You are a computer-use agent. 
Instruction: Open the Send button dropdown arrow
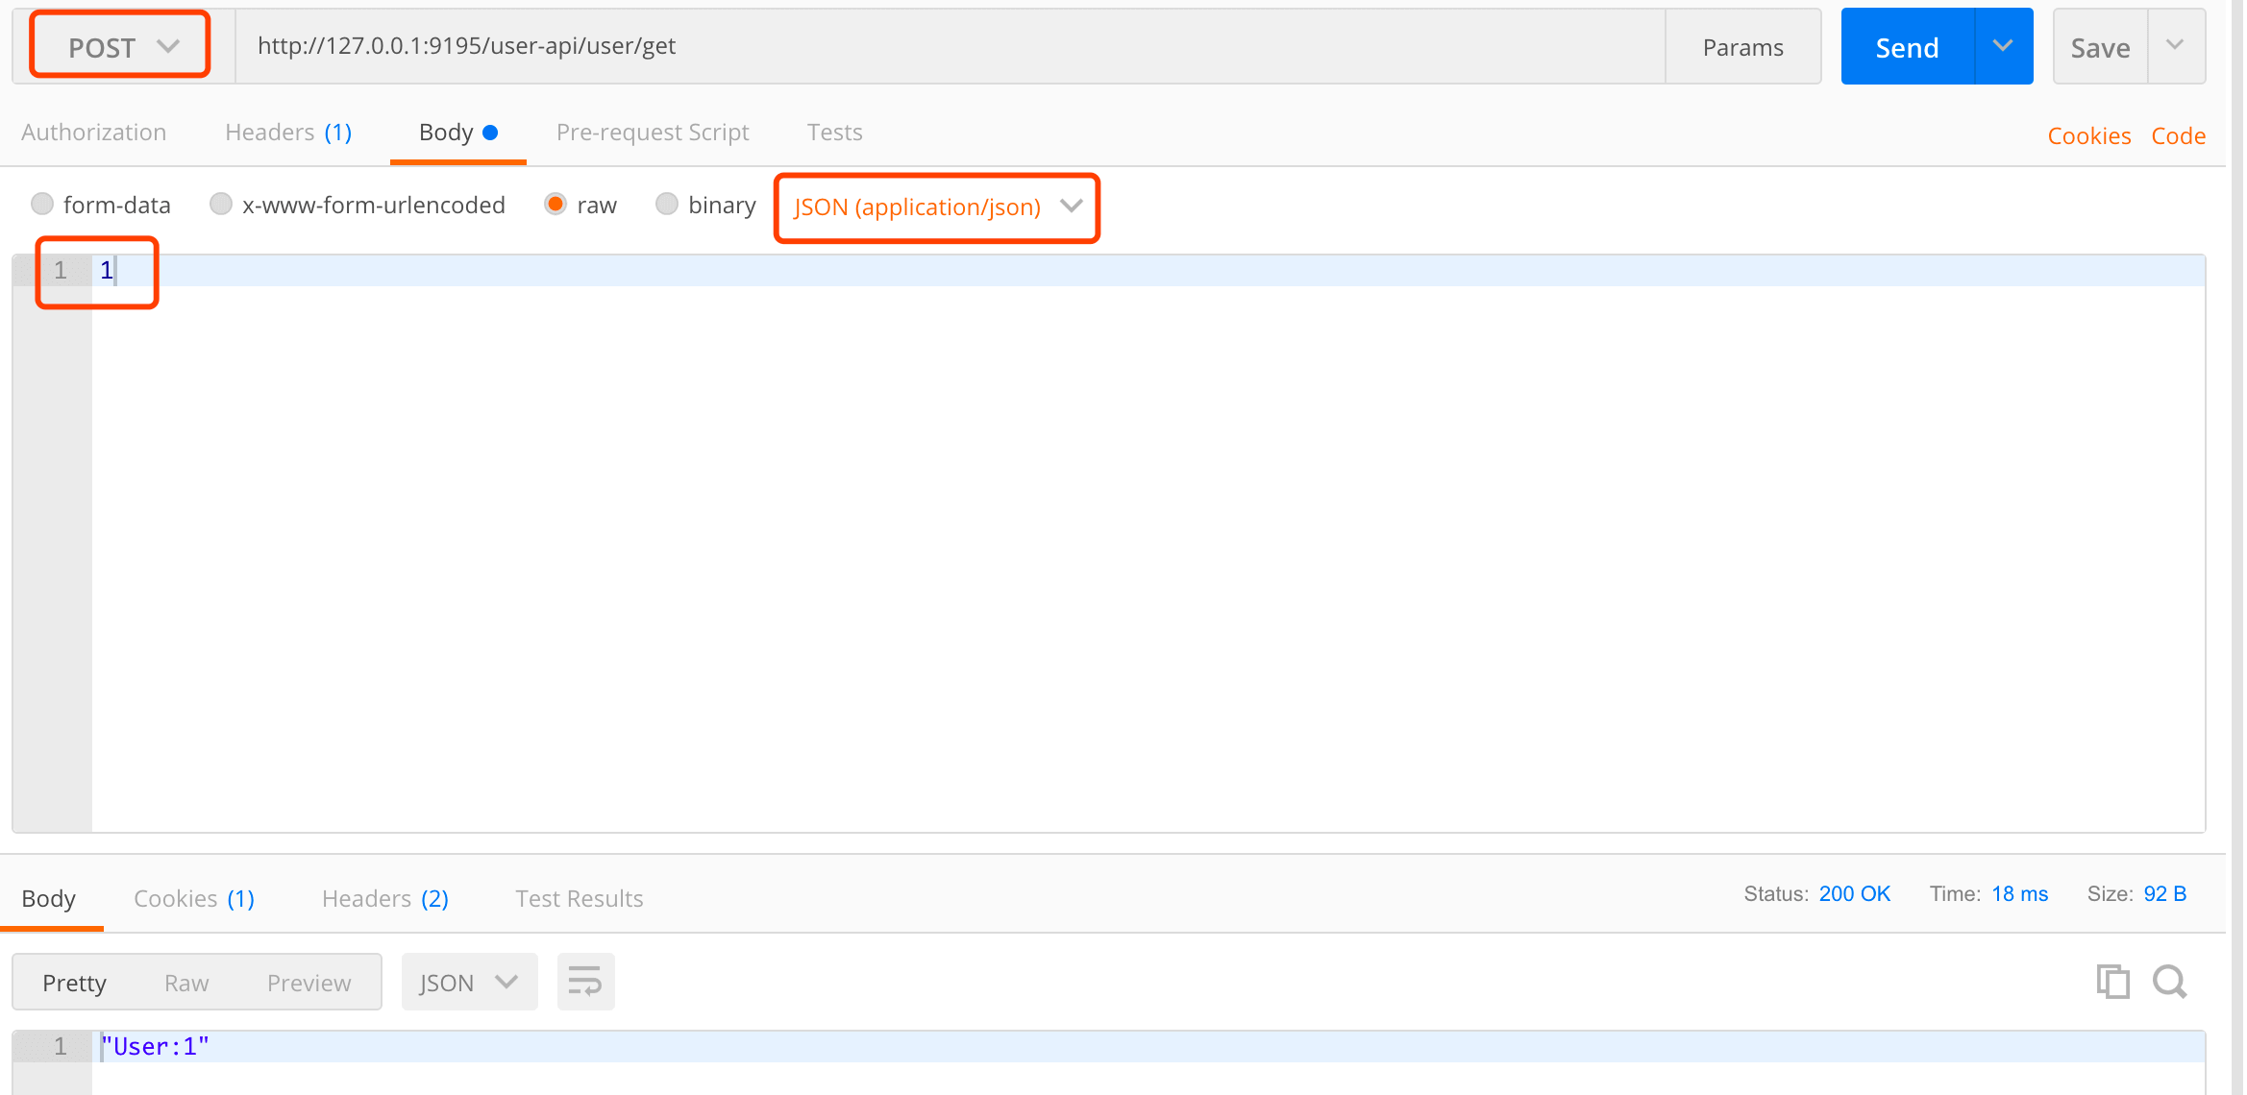pos(2003,46)
